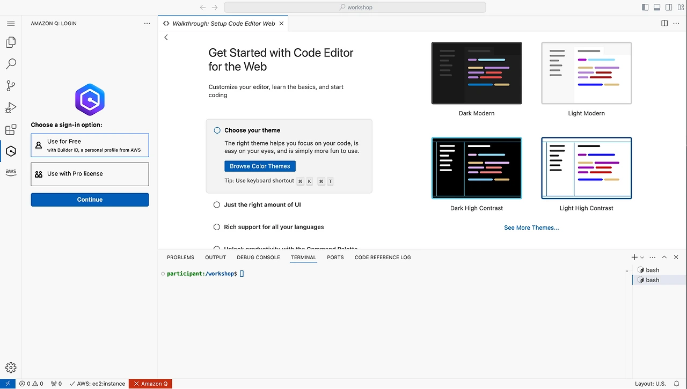687x389 pixels.
Task: Click the Browse Color Themes button
Action: pos(260,166)
